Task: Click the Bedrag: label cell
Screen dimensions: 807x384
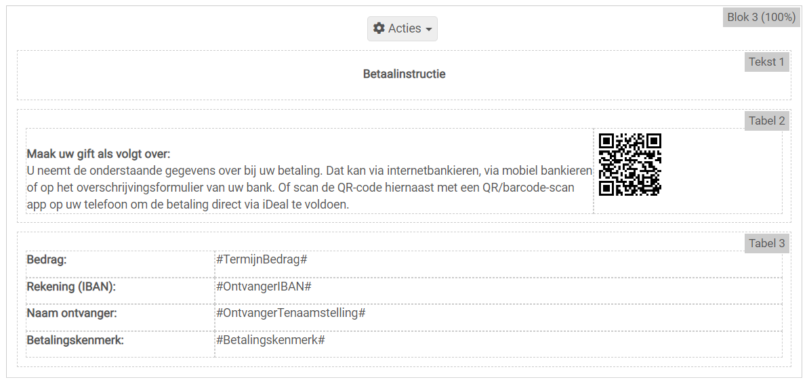Action: (47, 259)
